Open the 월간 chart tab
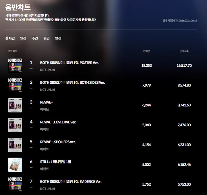207x195 pixels. pyautogui.click(x=47, y=38)
